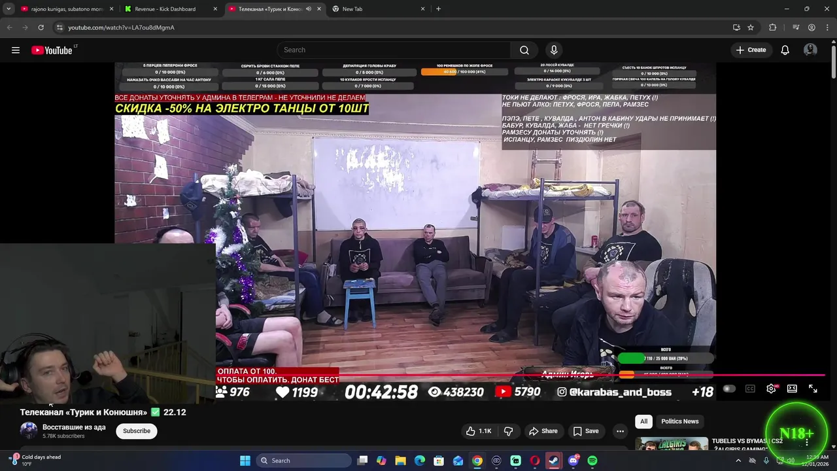
Task: Open the channel avatar beside Subscribe
Action: pos(29,431)
